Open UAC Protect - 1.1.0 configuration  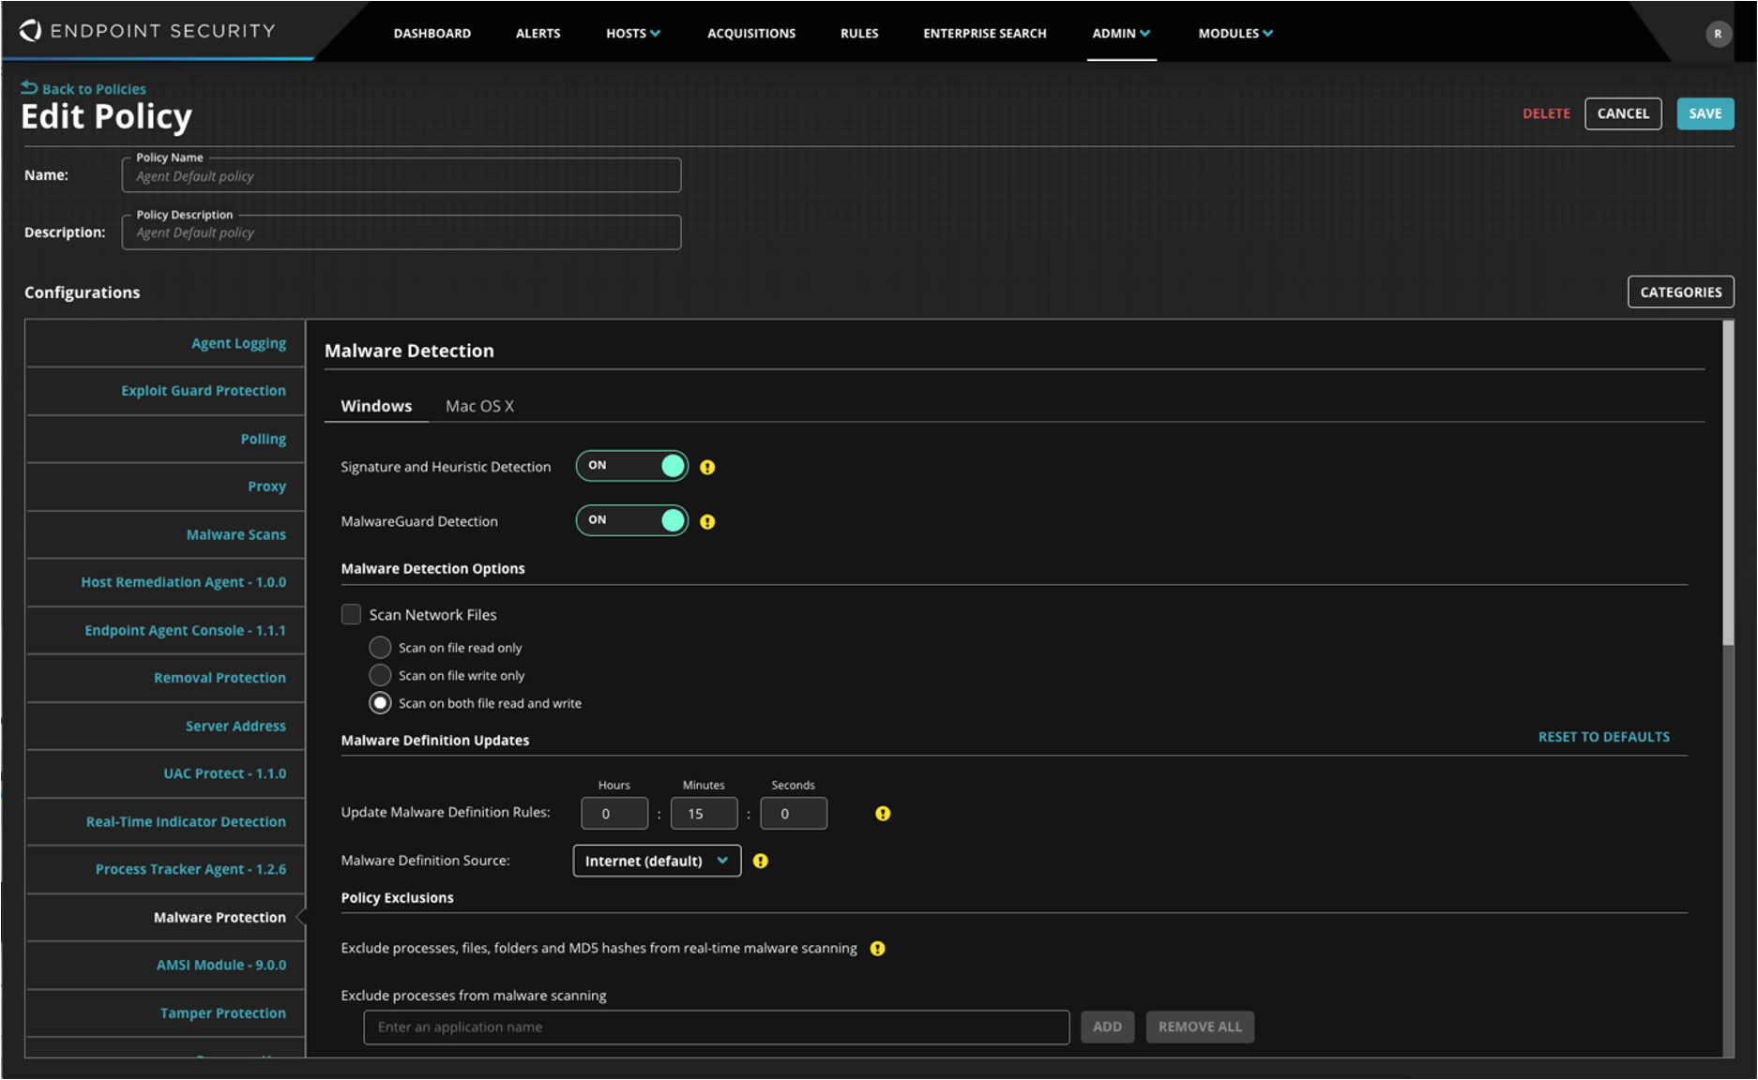[x=166, y=773]
